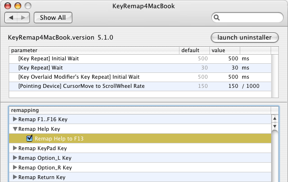Click value 500 of Key Repeat Initial Wait
Viewport: 288px width, 182px height.
tap(233, 58)
